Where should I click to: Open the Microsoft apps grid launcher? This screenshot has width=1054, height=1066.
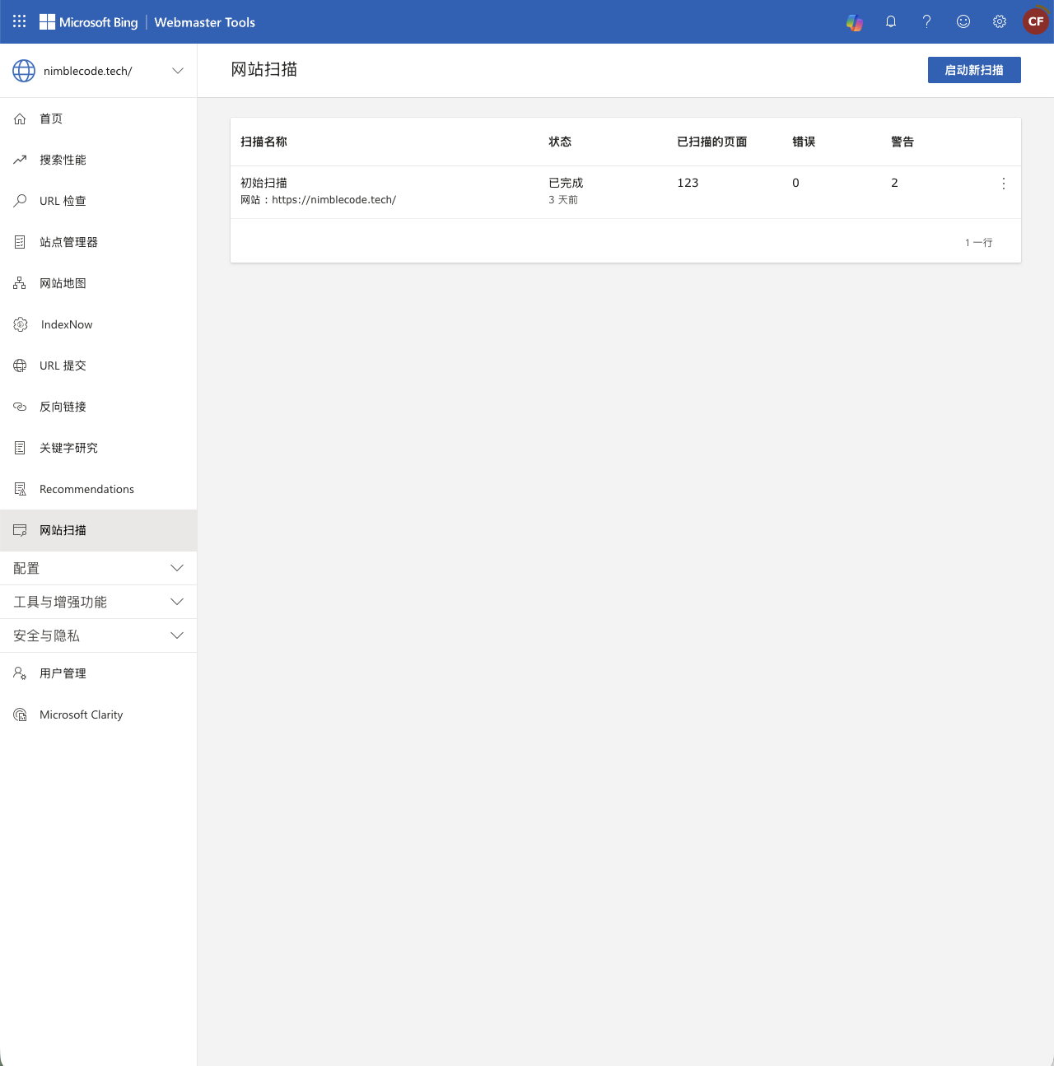20,21
